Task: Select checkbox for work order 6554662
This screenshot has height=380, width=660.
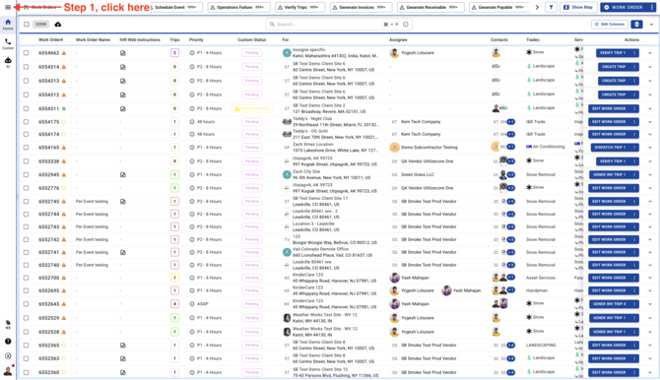Action: coord(26,53)
